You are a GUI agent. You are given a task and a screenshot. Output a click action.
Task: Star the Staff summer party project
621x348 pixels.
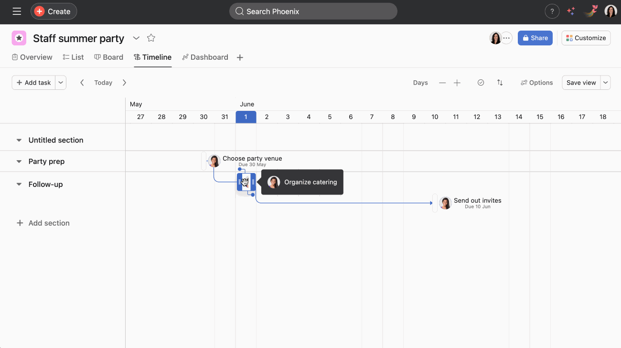[151, 38]
